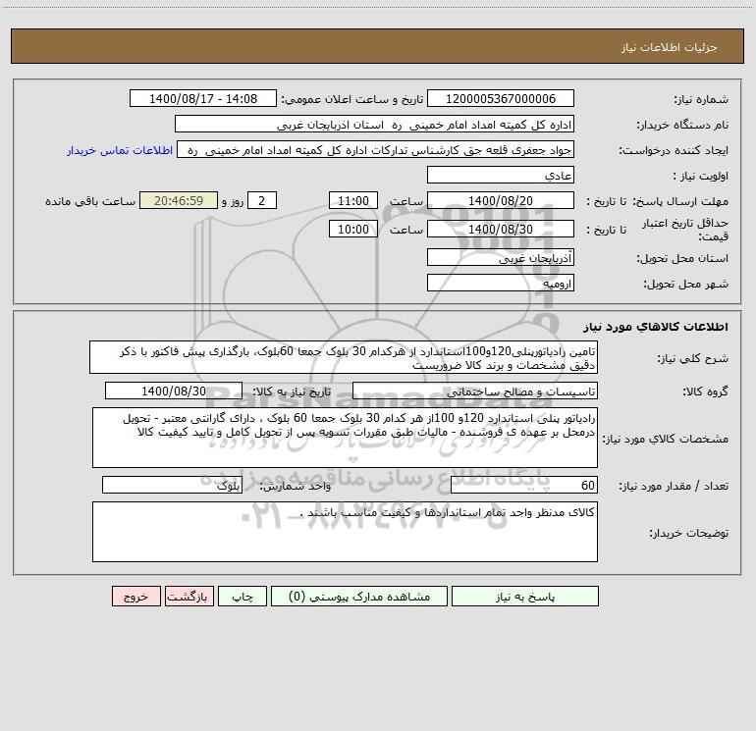Click the جزئیات اطلاعات نیاز header title
This screenshot has height=731, width=756.
670,47
